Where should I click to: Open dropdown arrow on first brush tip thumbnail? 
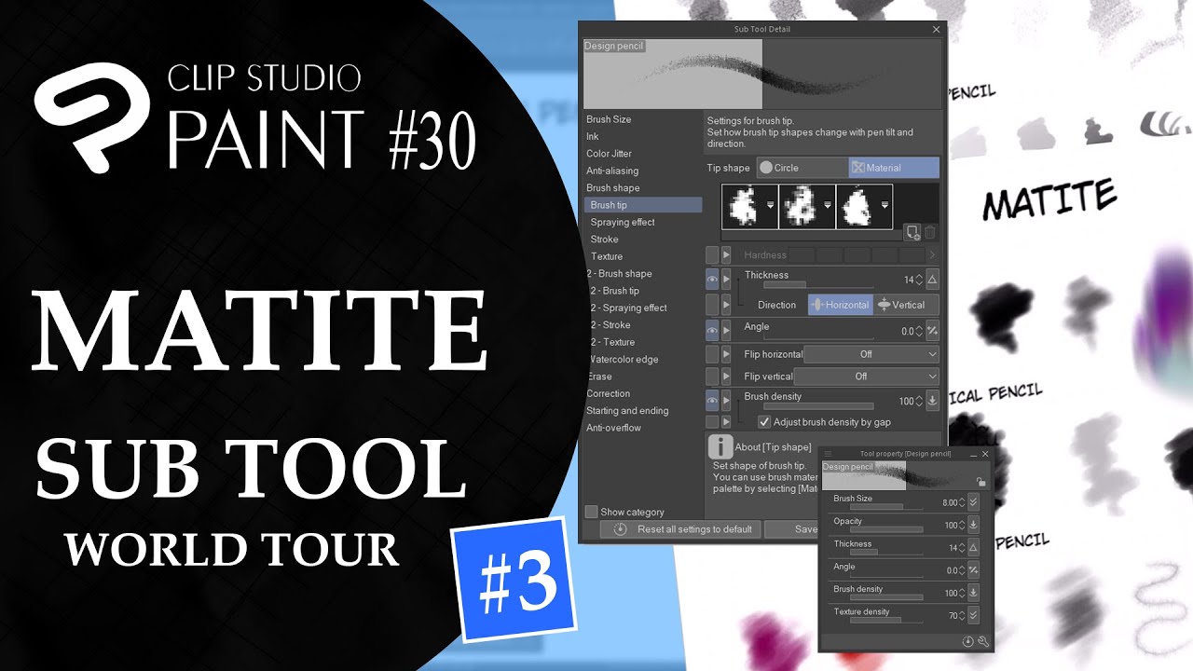pyautogui.click(x=771, y=206)
